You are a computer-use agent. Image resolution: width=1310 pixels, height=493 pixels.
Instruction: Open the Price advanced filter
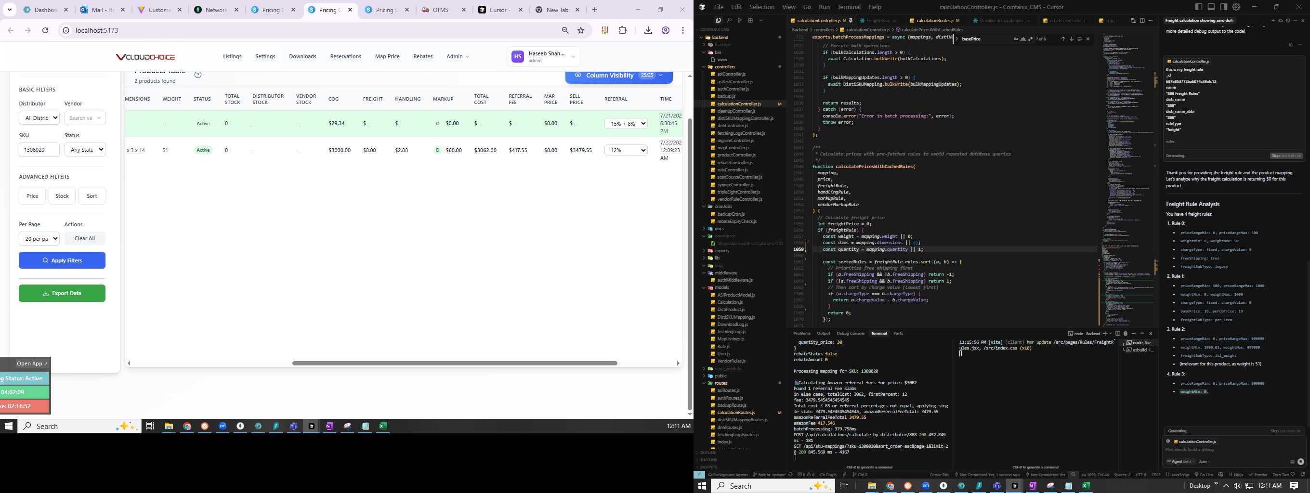[x=32, y=196]
